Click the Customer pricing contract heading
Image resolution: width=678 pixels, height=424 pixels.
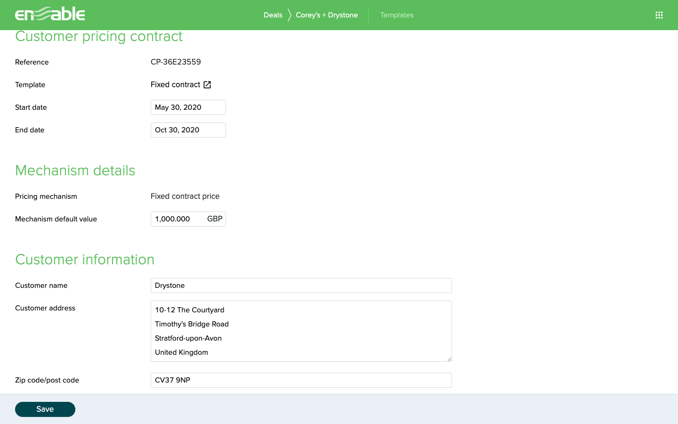(99, 36)
